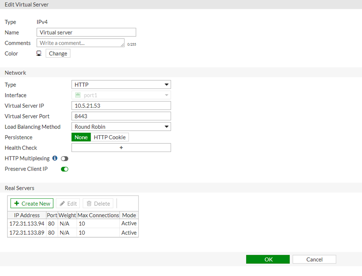Click the Delete trash icon
362x276 pixels.
[89, 204]
